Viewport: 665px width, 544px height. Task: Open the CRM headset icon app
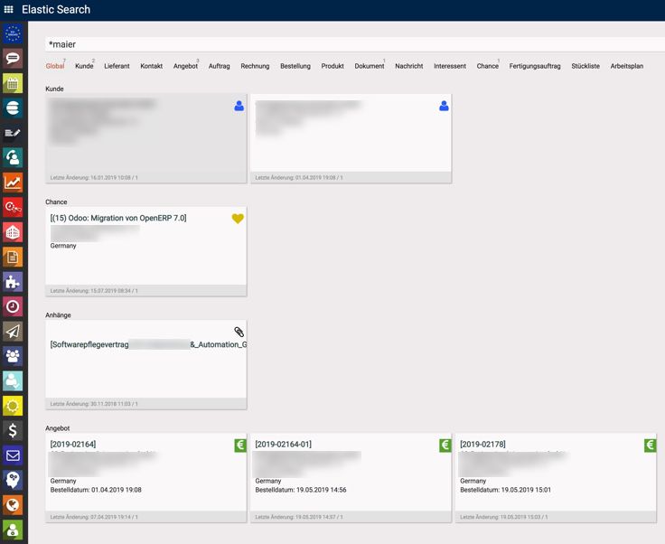click(13, 157)
